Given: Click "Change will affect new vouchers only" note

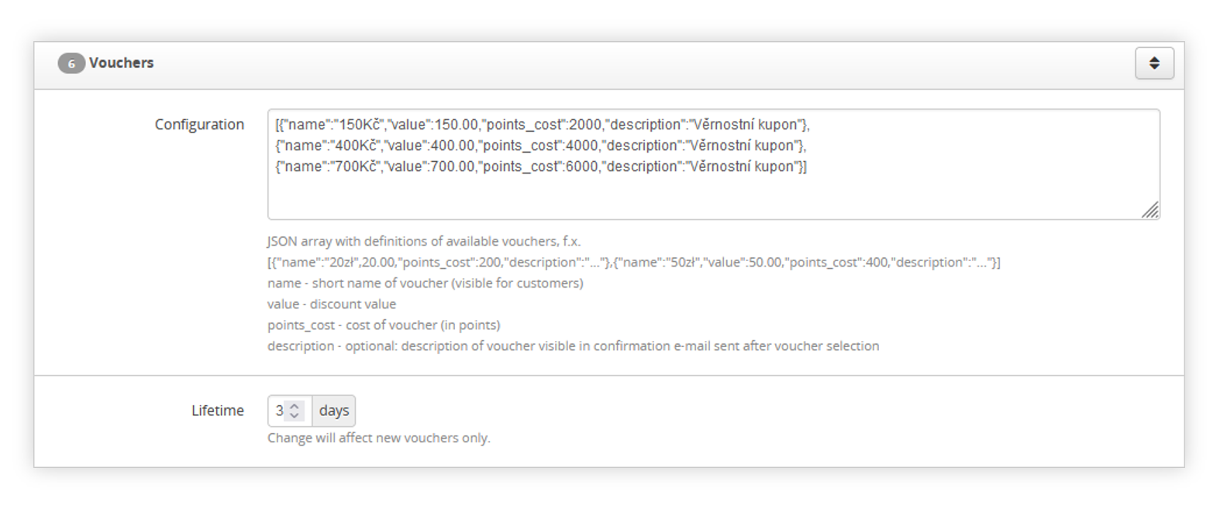Looking at the screenshot, I should 379,439.
